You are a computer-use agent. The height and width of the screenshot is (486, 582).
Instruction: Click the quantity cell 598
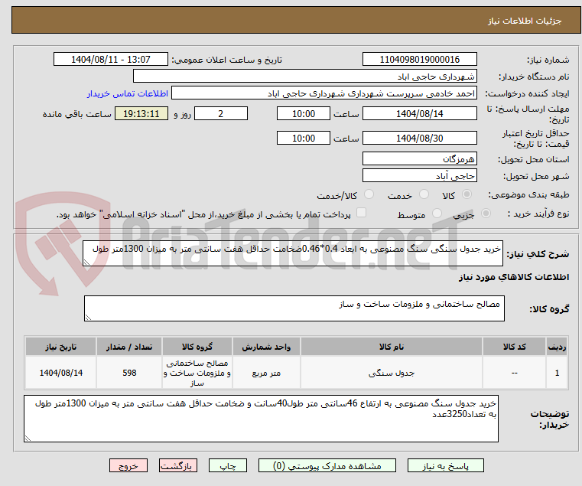[129, 373]
